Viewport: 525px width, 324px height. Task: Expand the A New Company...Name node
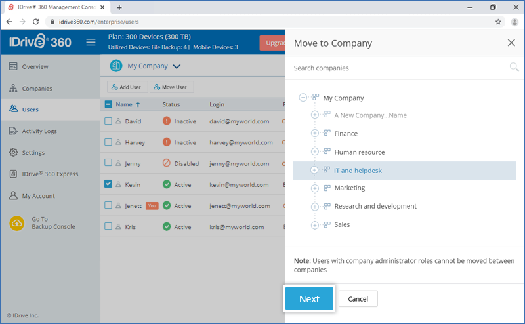314,115
